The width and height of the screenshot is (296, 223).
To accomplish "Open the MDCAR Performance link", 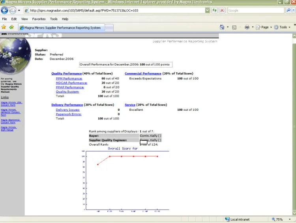I will [71, 83].
